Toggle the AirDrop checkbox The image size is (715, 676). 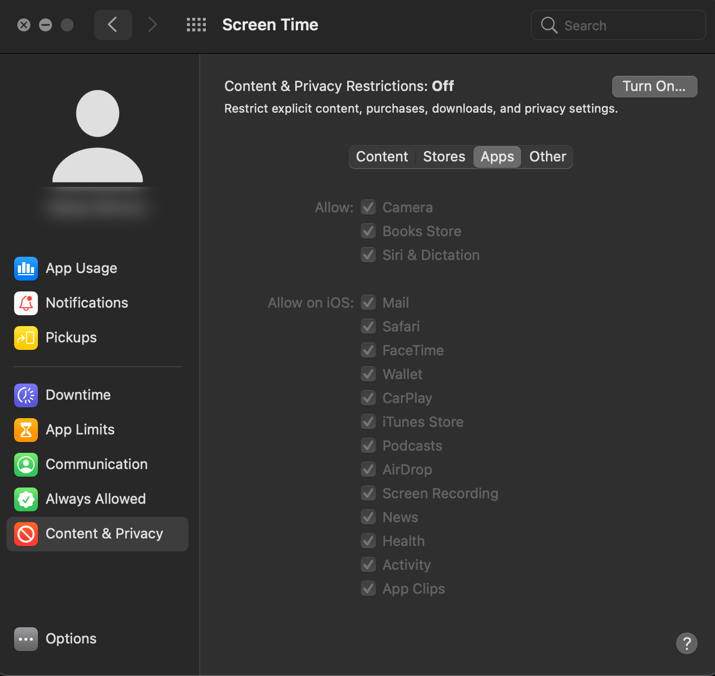pyautogui.click(x=368, y=469)
